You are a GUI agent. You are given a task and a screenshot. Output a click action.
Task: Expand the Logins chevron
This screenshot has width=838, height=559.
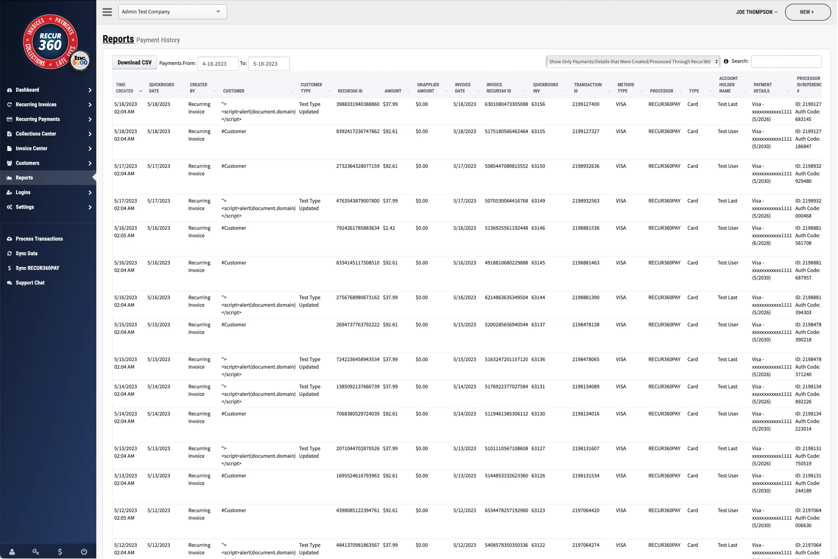pos(90,192)
